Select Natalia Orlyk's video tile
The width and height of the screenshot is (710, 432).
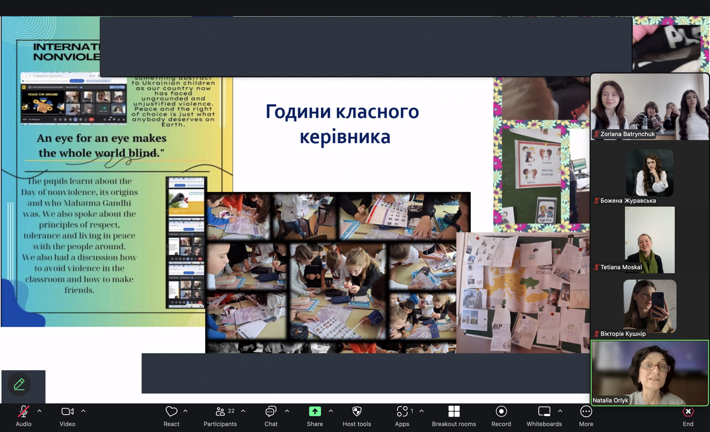[650, 373]
